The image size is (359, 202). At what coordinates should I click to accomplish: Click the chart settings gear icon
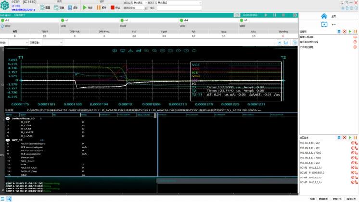115,50
